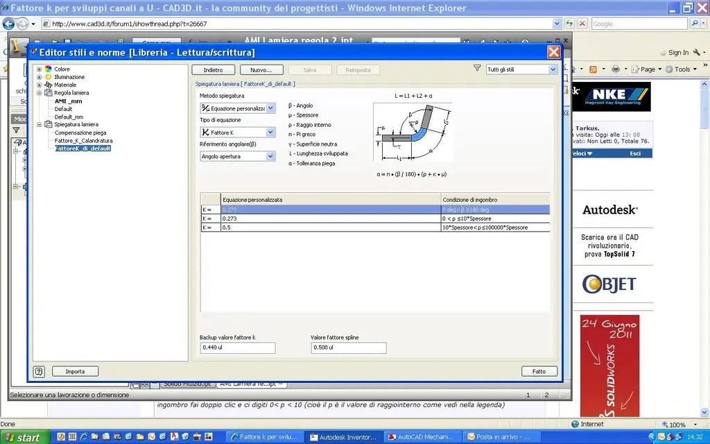Viewport: 710px width, 444px height.
Task: Expand the Materiale tree node
Action: pyautogui.click(x=39, y=85)
